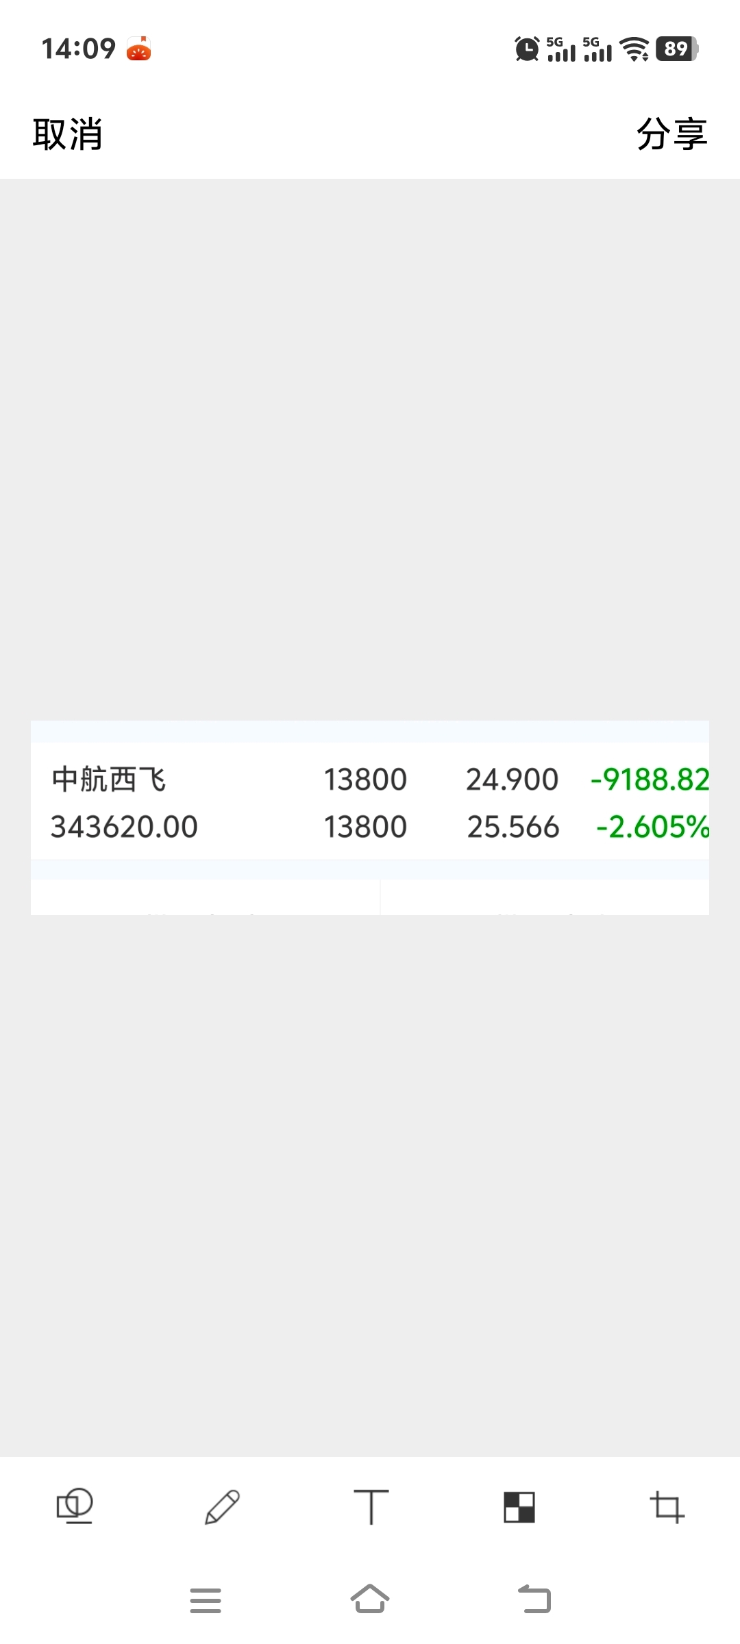Tap the battery level indicator
Screen dimensions: 740x1644
677,49
